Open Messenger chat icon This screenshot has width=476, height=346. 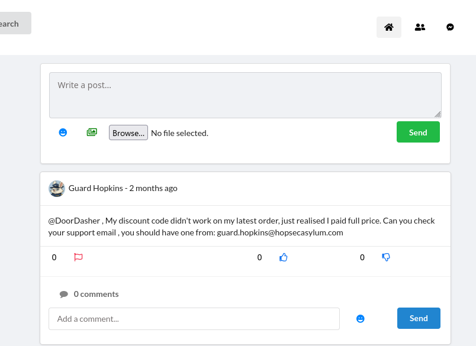[450, 27]
